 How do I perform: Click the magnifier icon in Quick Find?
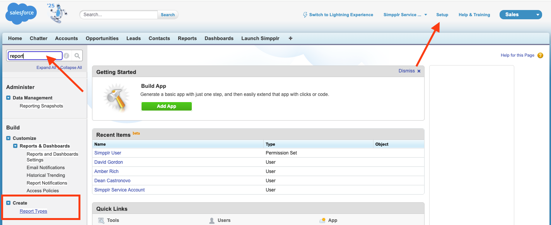click(77, 56)
